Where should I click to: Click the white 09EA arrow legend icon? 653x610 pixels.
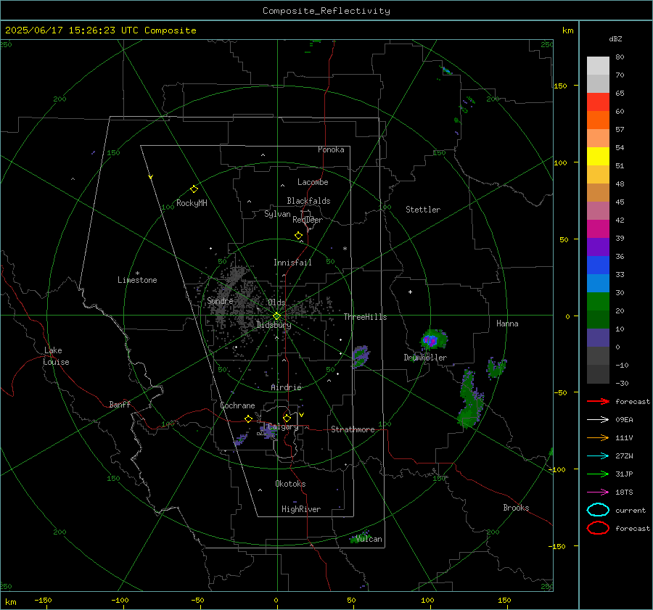[x=598, y=420]
